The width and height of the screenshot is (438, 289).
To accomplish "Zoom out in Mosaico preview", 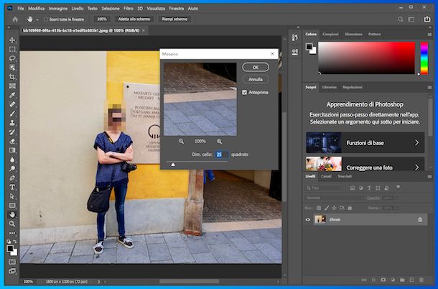I will pyautogui.click(x=181, y=142).
